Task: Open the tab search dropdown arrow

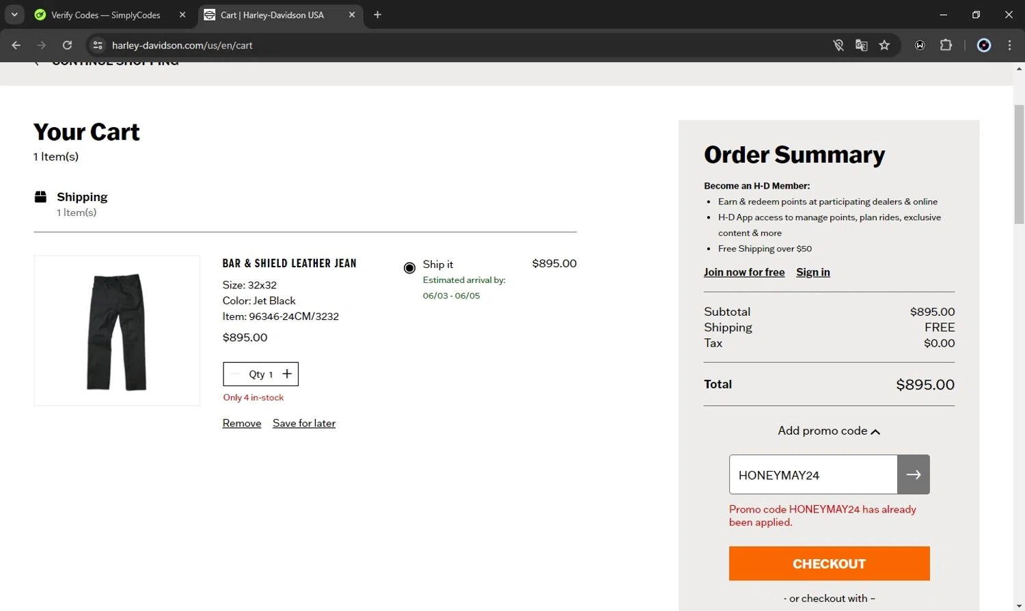Action: point(14,14)
